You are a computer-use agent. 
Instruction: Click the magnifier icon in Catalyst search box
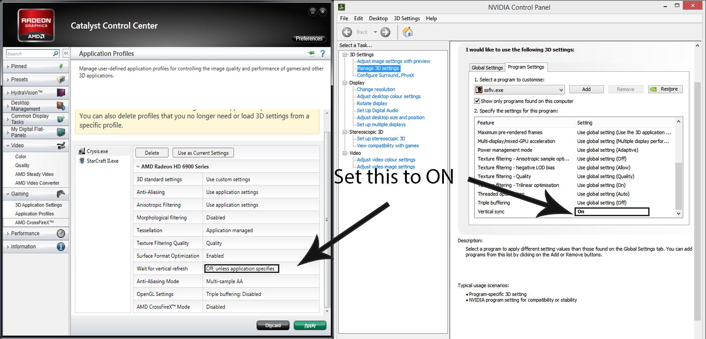pos(56,54)
